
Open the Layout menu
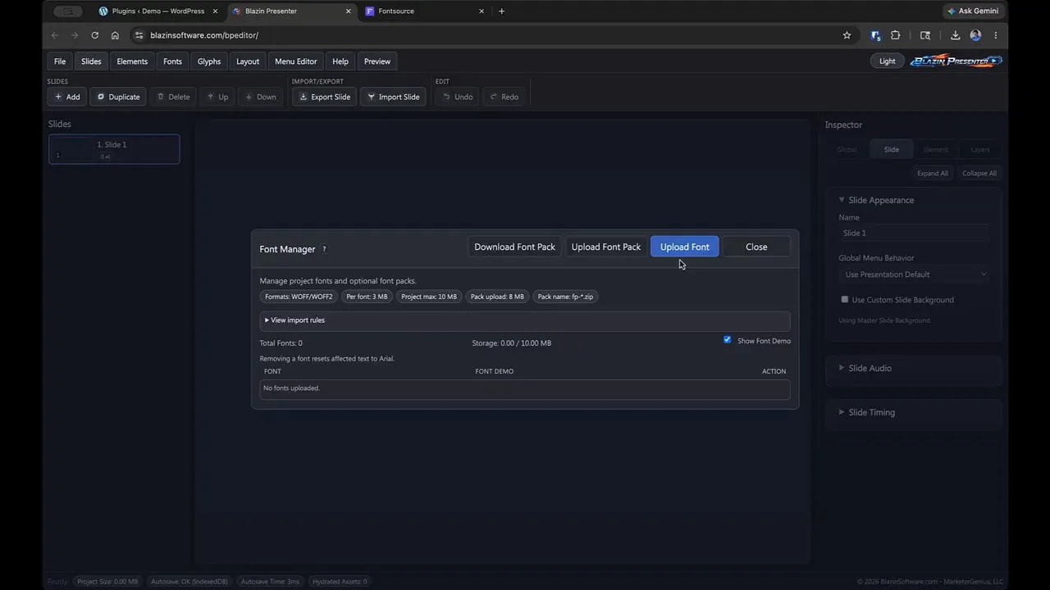pyautogui.click(x=248, y=61)
